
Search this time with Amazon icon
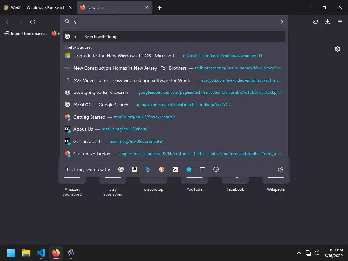pos(135,169)
